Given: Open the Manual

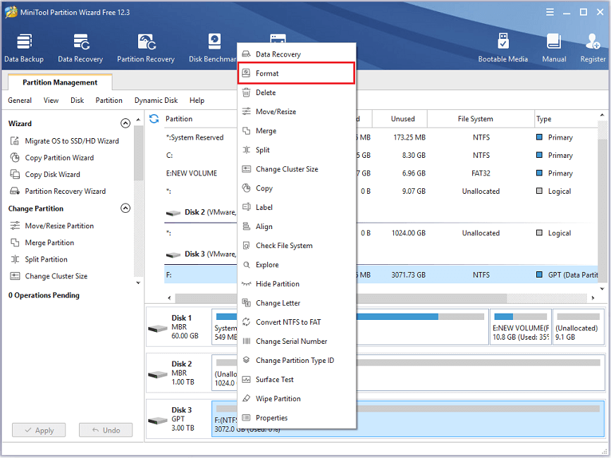Looking at the screenshot, I should tap(554, 49).
